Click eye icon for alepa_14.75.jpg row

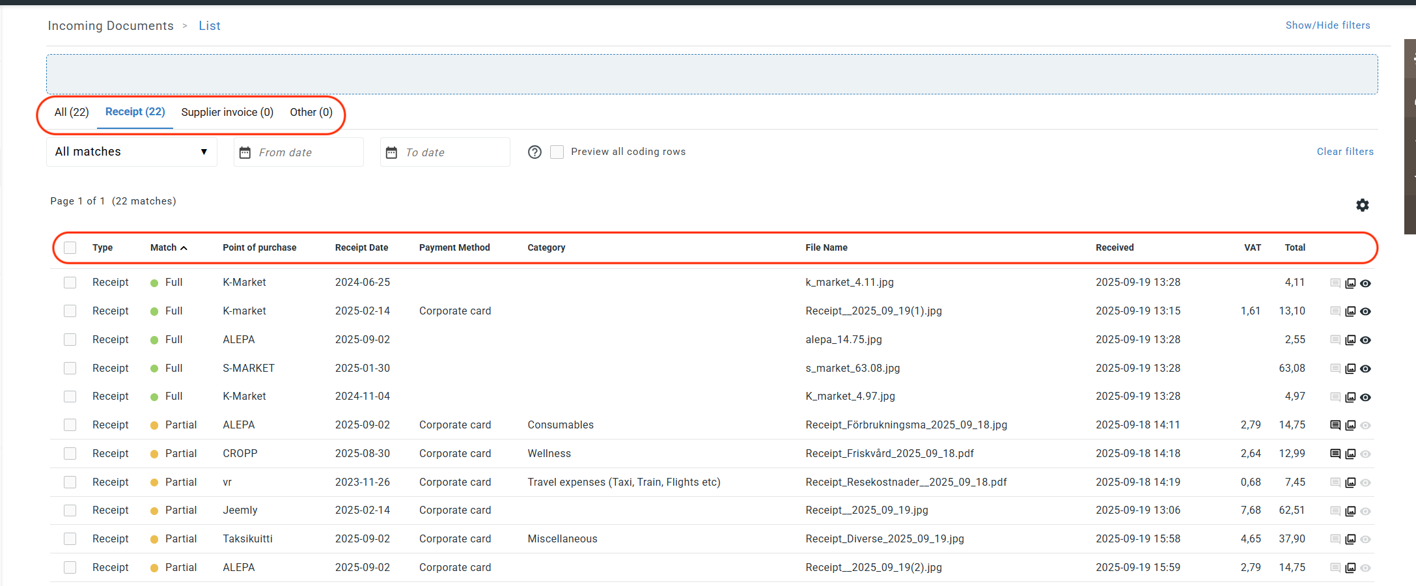click(x=1366, y=341)
